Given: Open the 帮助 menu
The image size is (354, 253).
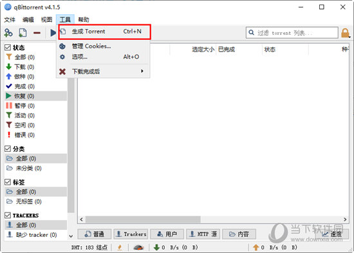Looking at the screenshot, I should coord(84,20).
